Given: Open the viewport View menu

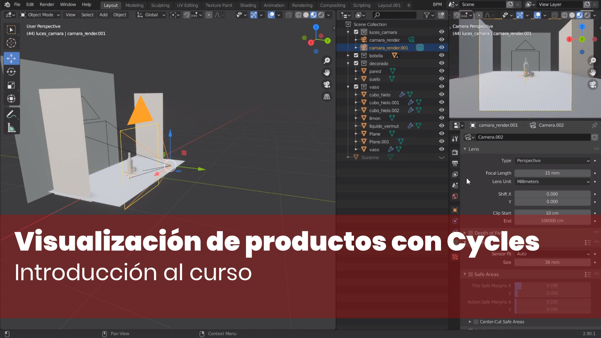Looking at the screenshot, I should click(70, 15).
